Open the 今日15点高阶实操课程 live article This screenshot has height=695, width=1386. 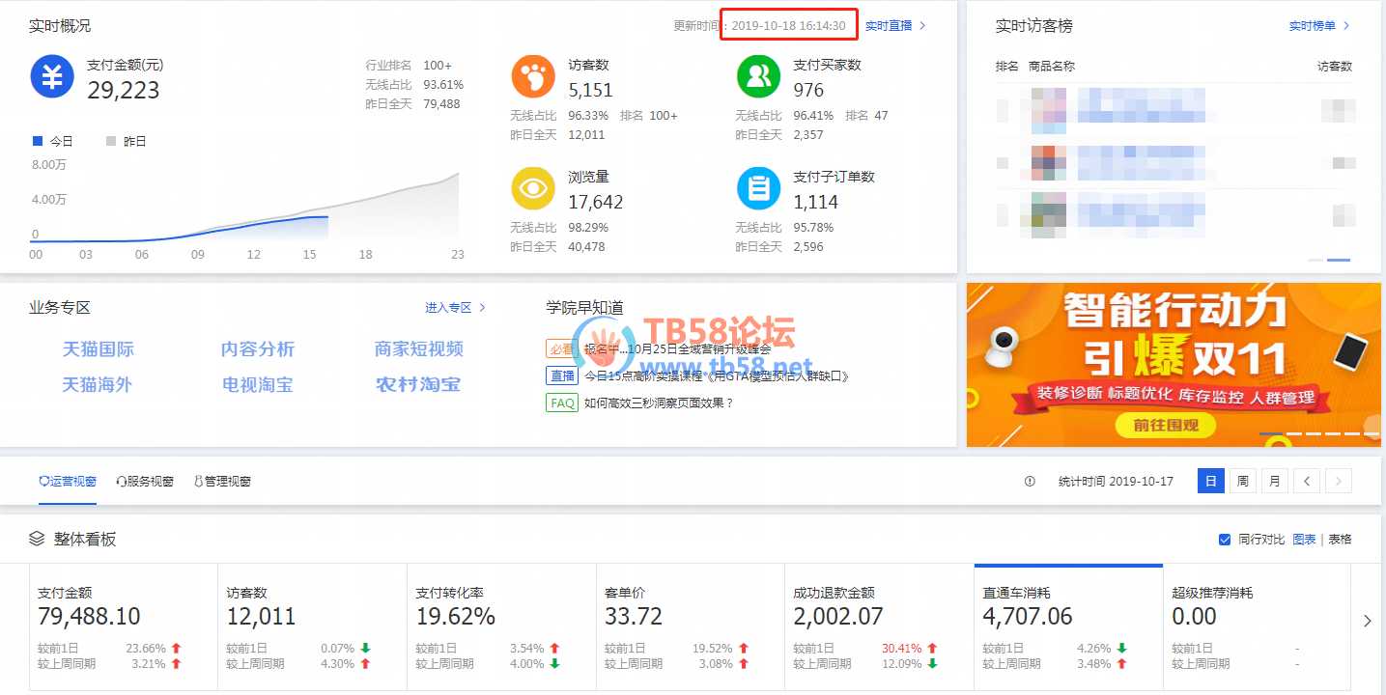click(717, 375)
